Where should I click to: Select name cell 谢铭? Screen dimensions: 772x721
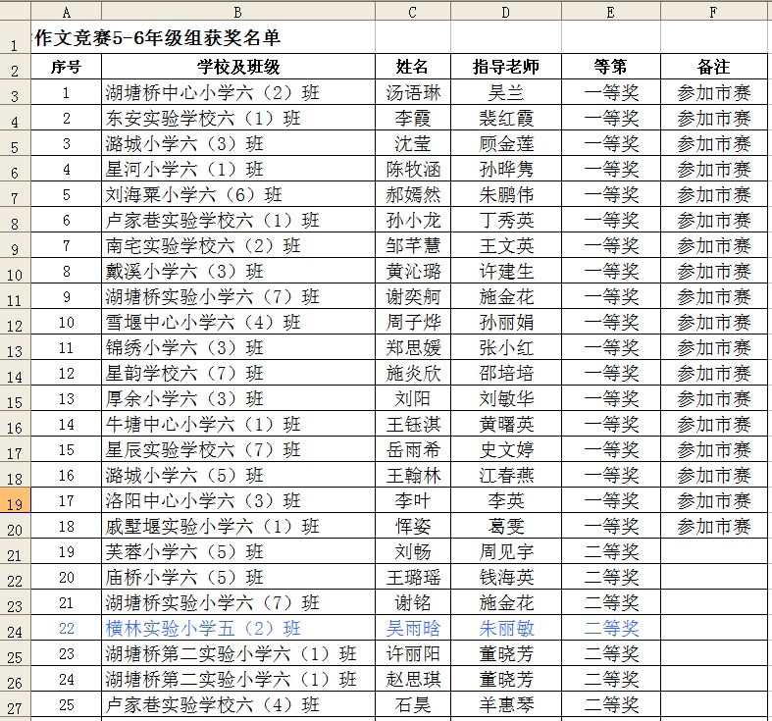coord(413,603)
